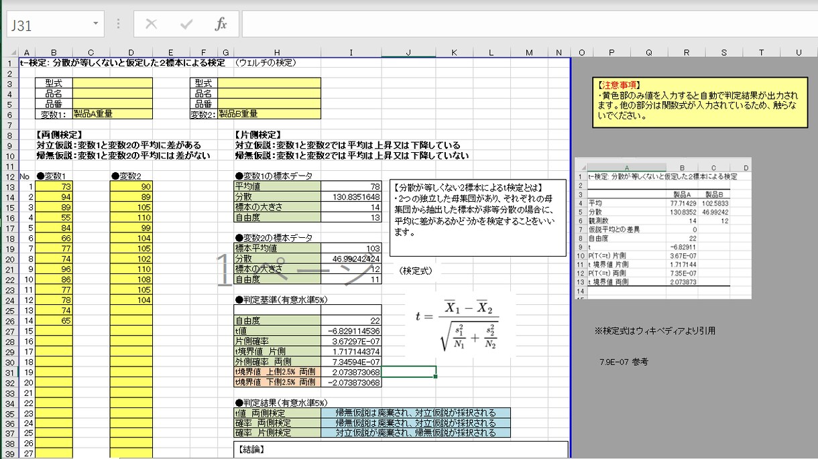Viewport: 818px width, 459px height.
Task: Click the 変数1 value 73 in row 13
Action: coord(53,187)
